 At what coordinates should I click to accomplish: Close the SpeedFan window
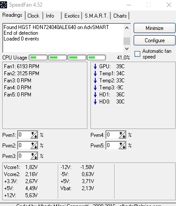click(169, 5)
